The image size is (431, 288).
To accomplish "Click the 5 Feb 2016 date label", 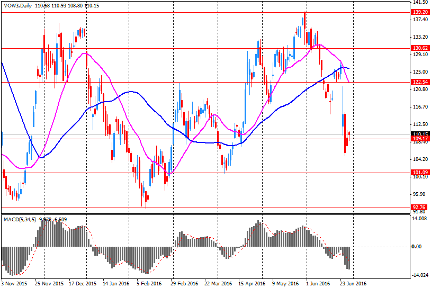I will pyautogui.click(x=149, y=283).
